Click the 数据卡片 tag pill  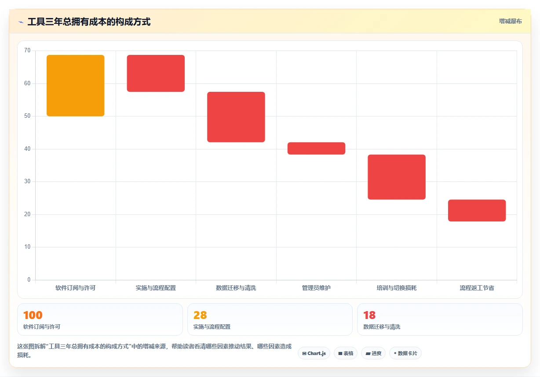pyautogui.click(x=405, y=353)
